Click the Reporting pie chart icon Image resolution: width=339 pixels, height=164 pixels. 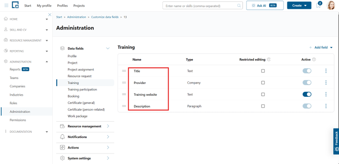(x=6, y=51)
